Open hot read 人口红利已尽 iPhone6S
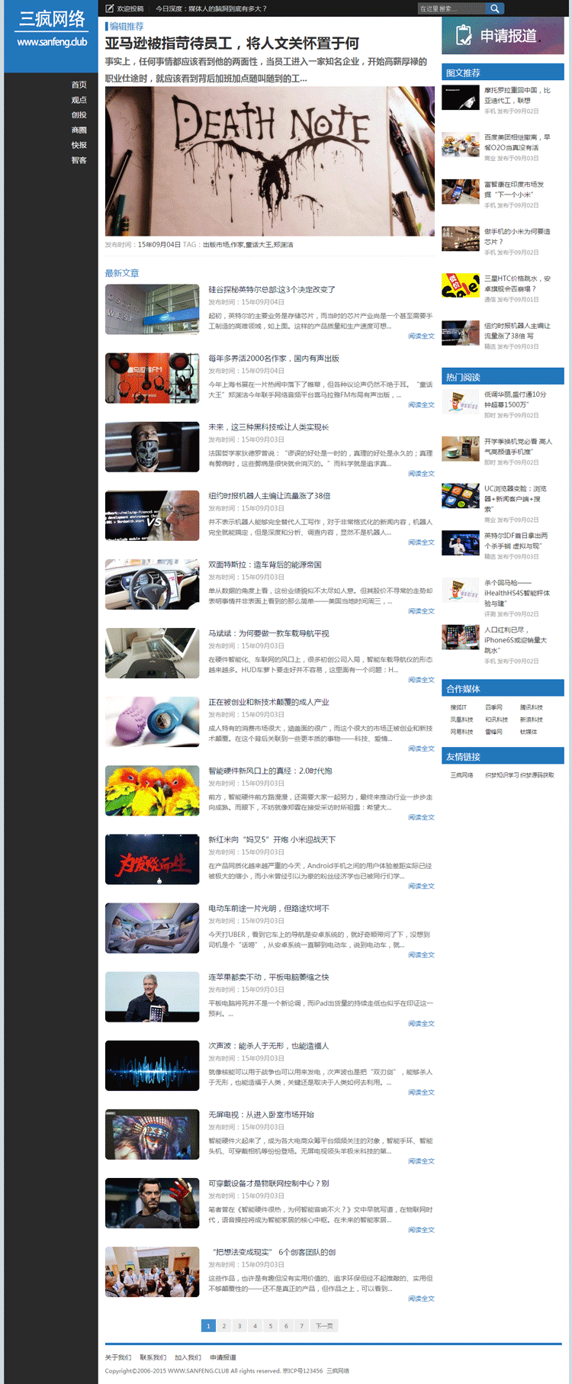 pyautogui.click(x=516, y=640)
